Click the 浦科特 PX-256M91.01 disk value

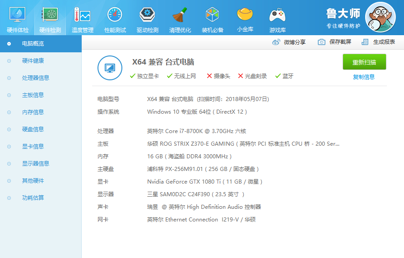click(203, 169)
